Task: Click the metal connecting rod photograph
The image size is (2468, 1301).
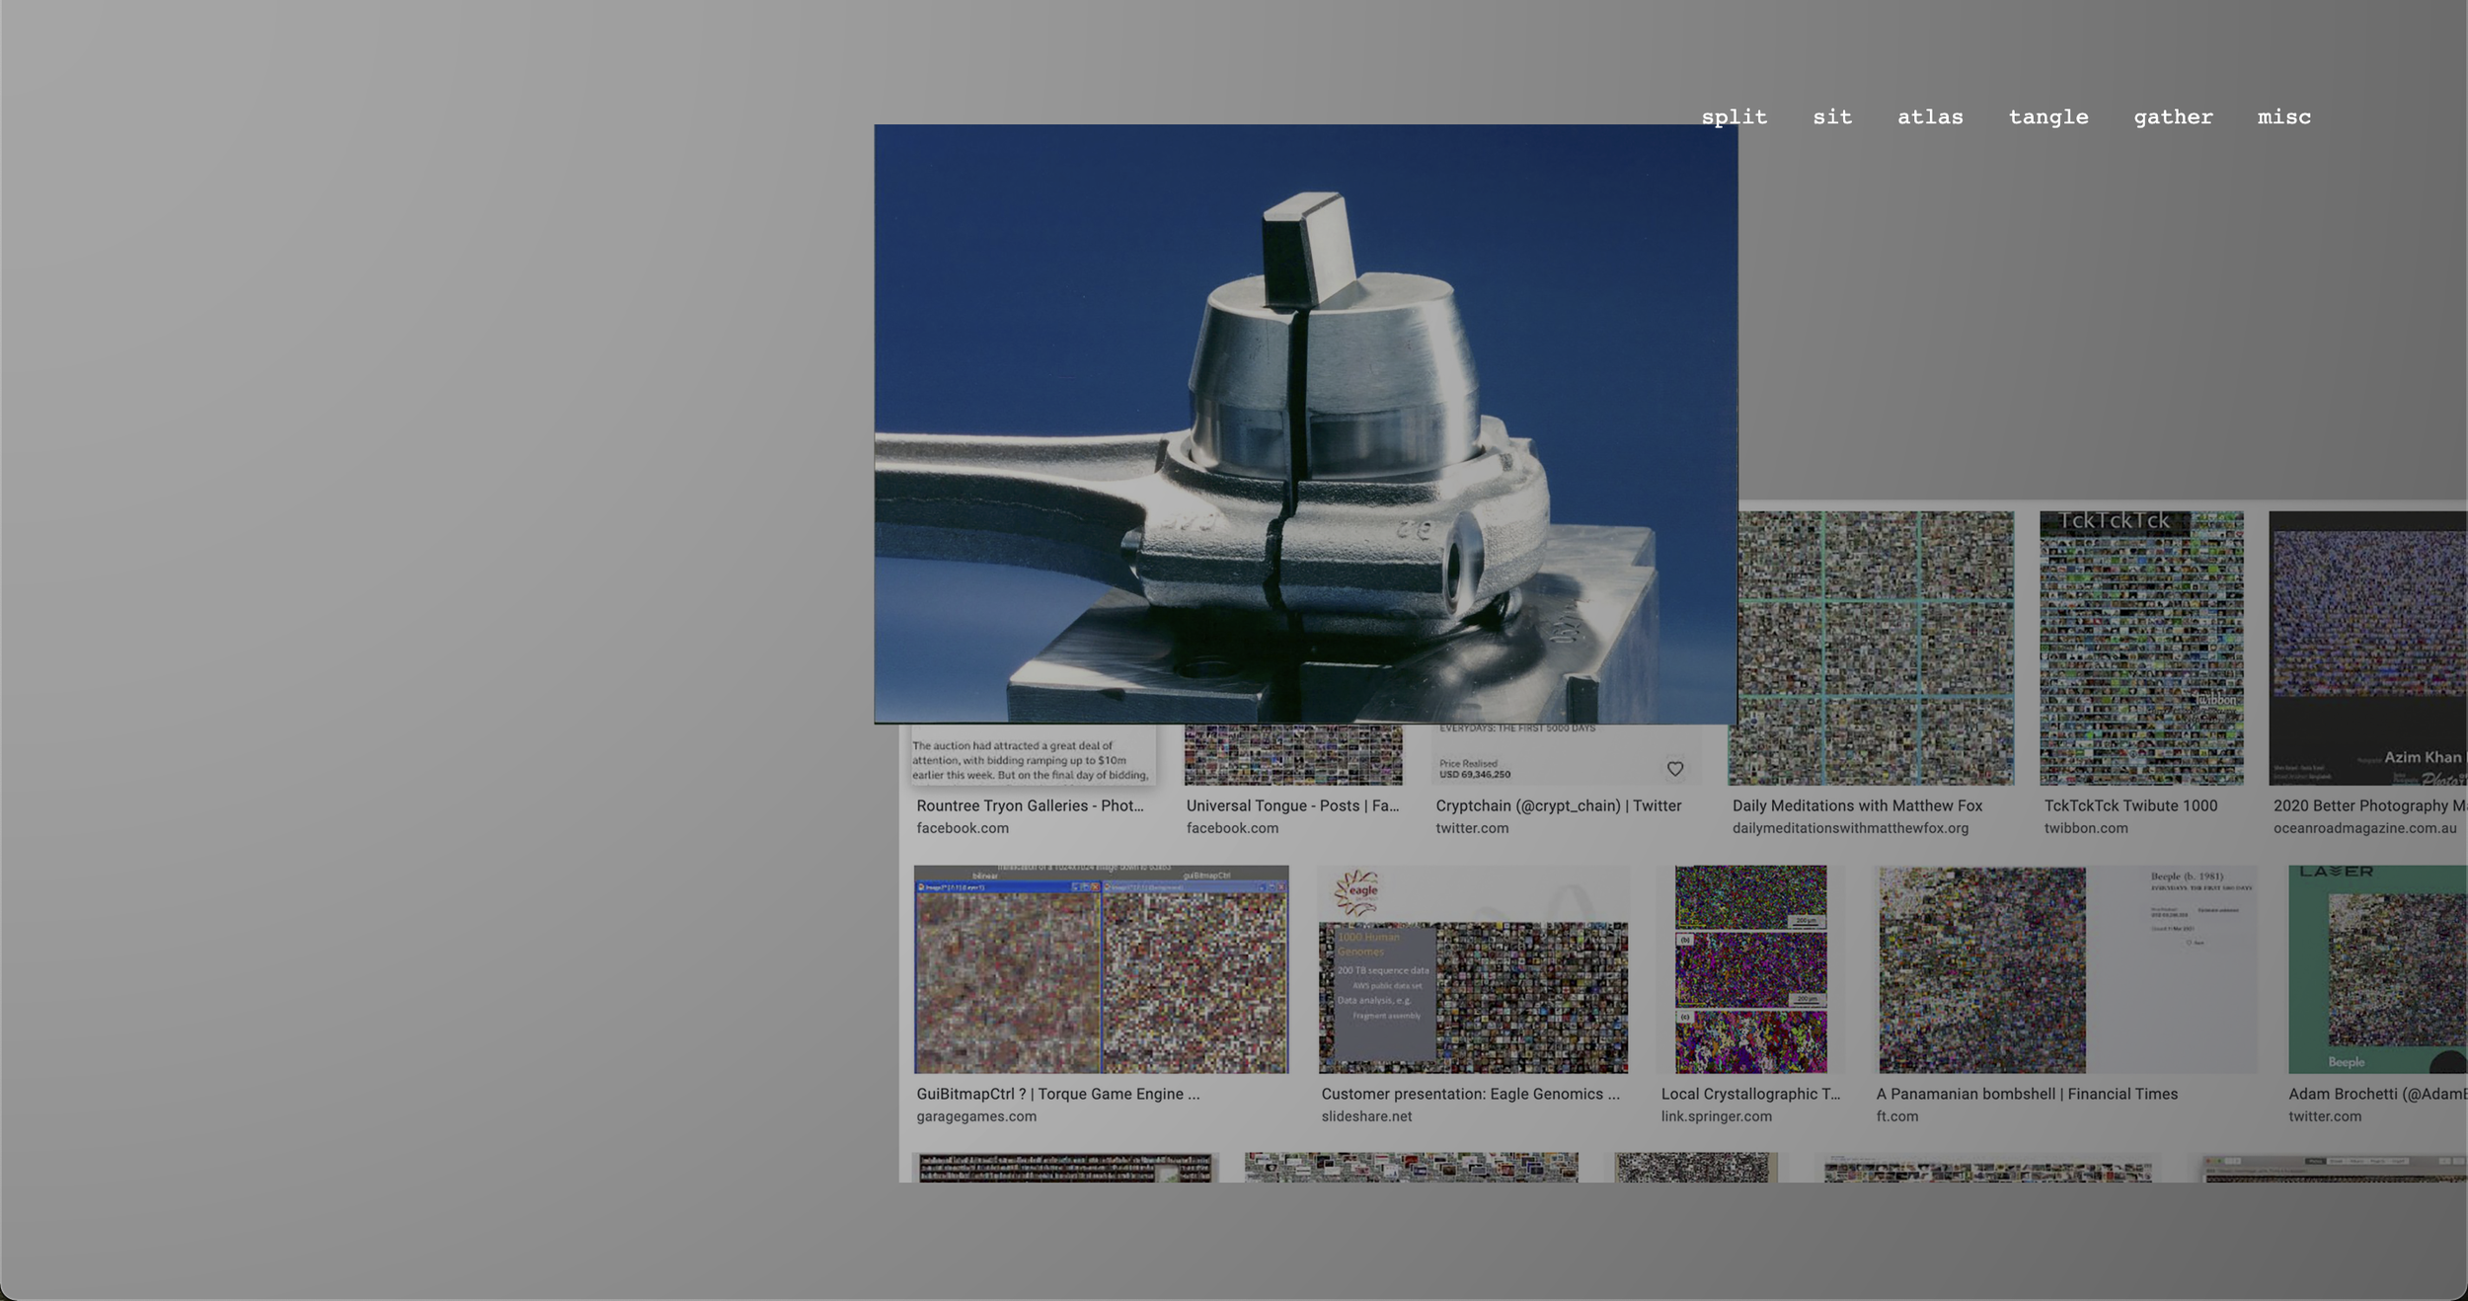Action: pos(1305,423)
